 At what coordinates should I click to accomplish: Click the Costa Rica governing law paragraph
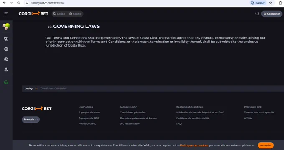(x=155, y=42)
